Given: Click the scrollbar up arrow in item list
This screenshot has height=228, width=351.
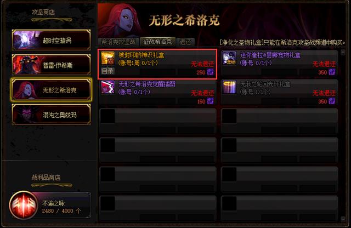Looking at the screenshot, I should [343, 52].
